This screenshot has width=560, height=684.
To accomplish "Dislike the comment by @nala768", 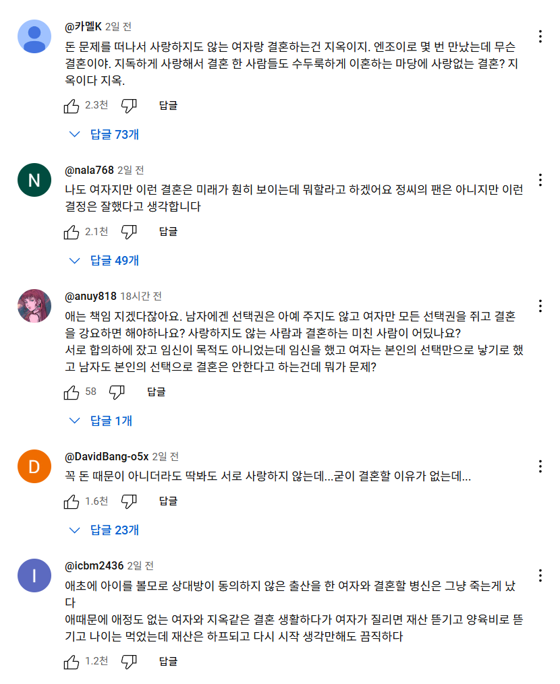I will (129, 232).
